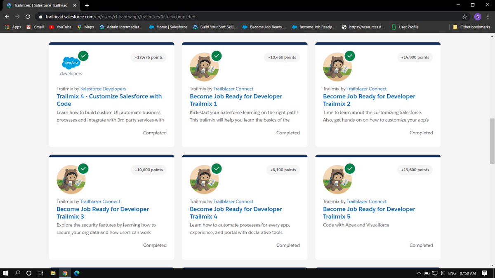
Task: Open the Windows Start menu
Action: (6, 273)
